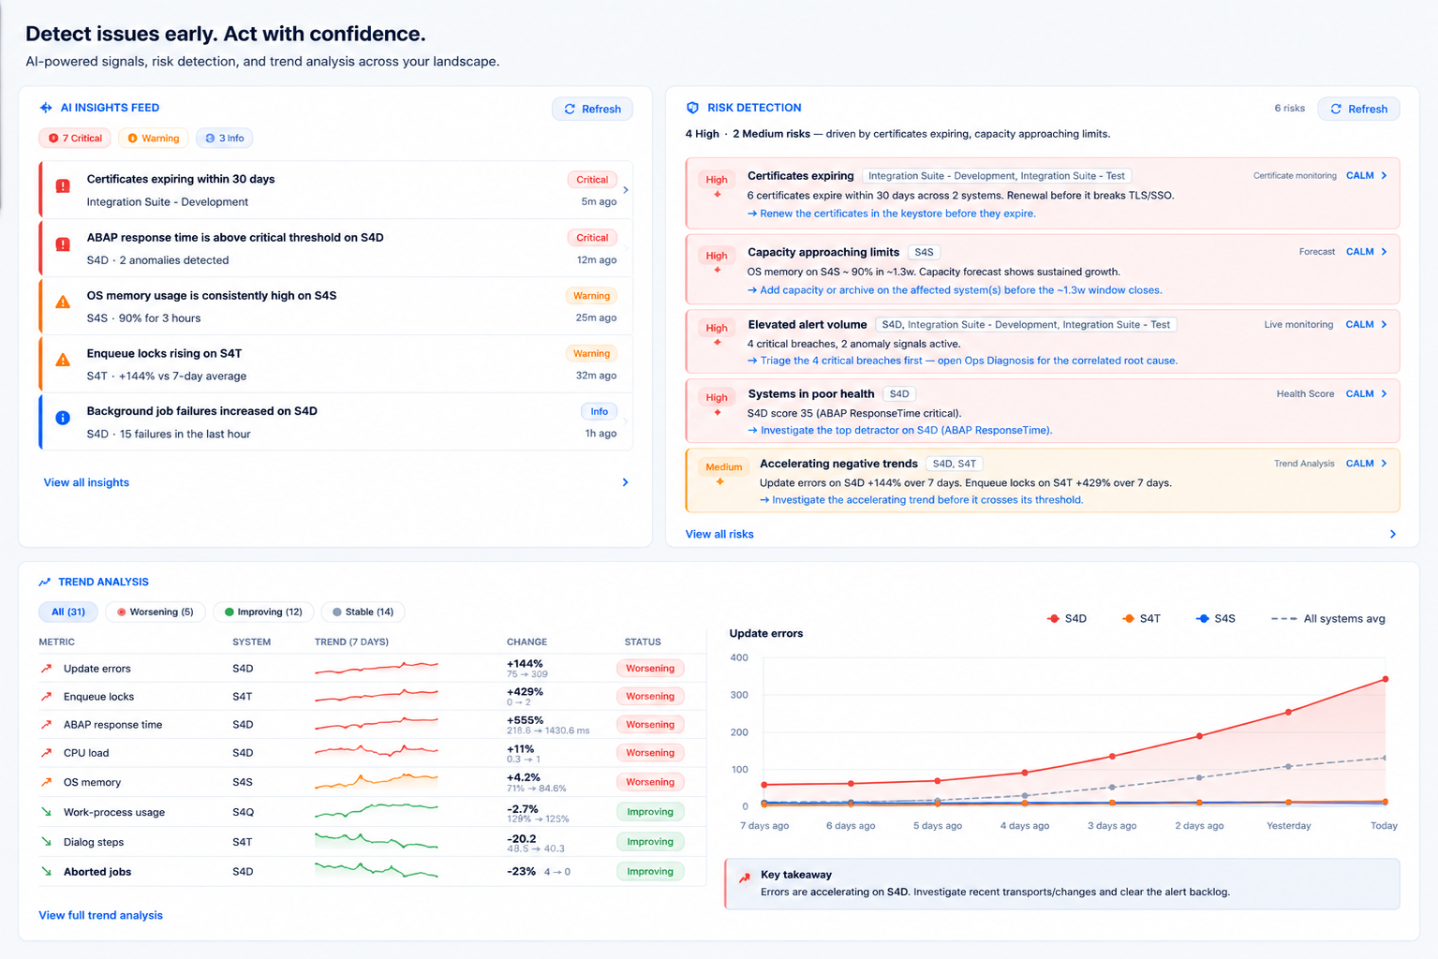The height and width of the screenshot is (959, 1438).
Task: Click downward arrow icon beside Aborted jobs
Action: tap(46, 871)
